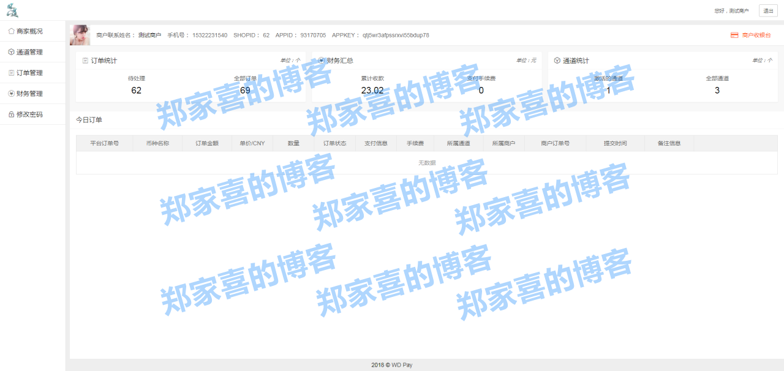Screen dimensions: 784x371
Task: Click the 待处理 count showing 62
Action: 136,89
